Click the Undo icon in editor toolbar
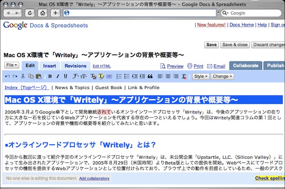This screenshot has height=189, width=285. [x=8, y=76]
